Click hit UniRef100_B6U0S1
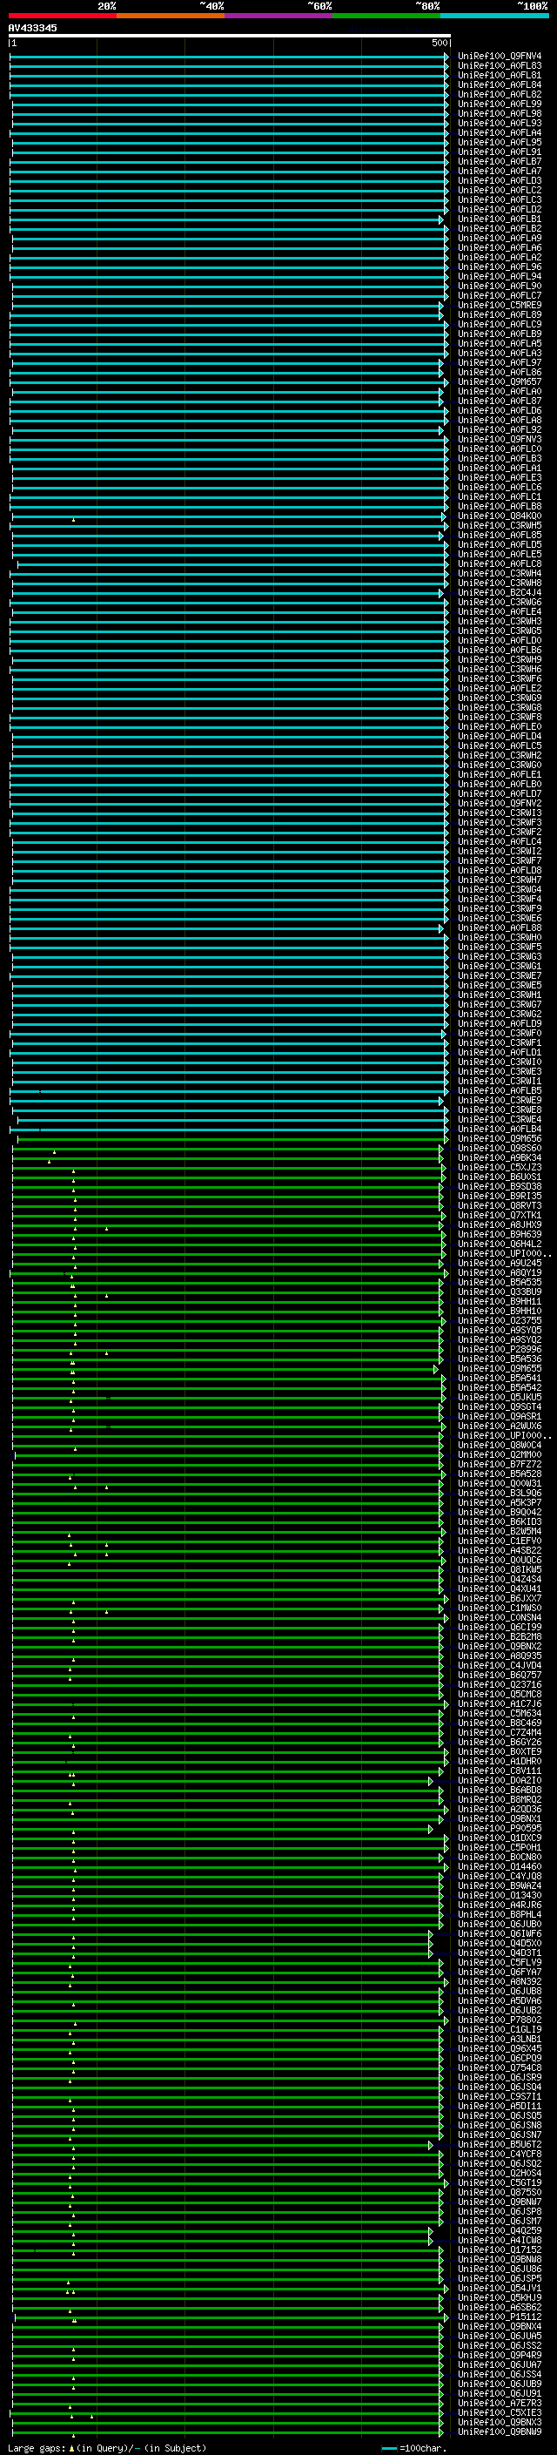This screenshot has height=2455, width=557. [x=499, y=1176]
